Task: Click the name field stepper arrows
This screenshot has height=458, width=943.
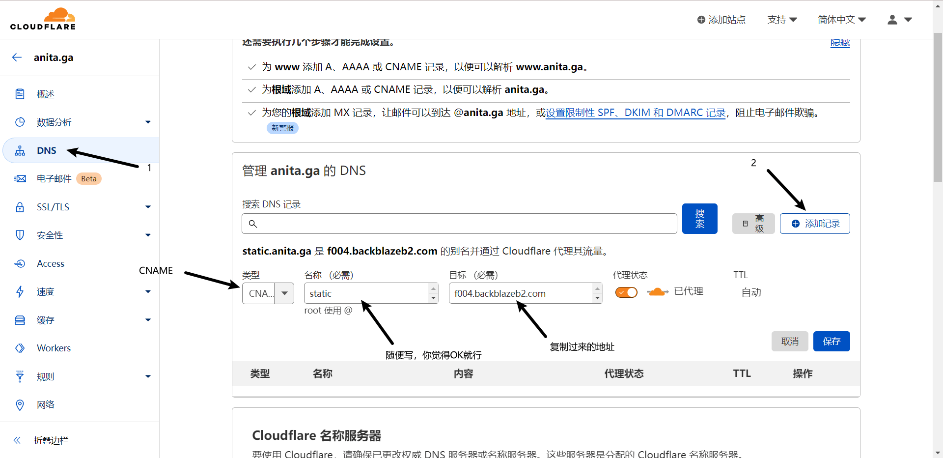Action: pyautogui.click(x=433, y=293)
